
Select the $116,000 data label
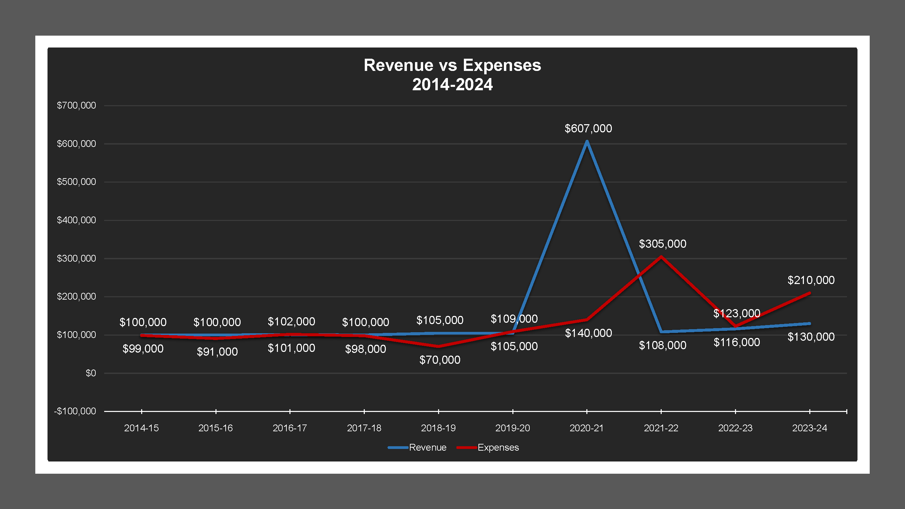[x=737, y=342]
